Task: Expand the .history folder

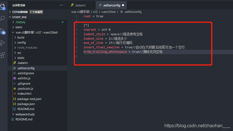Action: tap(13, 22)
